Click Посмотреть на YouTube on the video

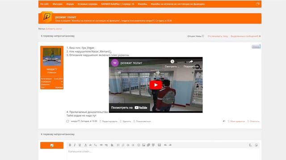point(129,108)
